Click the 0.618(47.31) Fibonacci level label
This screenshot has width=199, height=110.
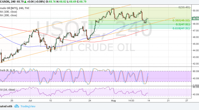click(x=181, y=28)
